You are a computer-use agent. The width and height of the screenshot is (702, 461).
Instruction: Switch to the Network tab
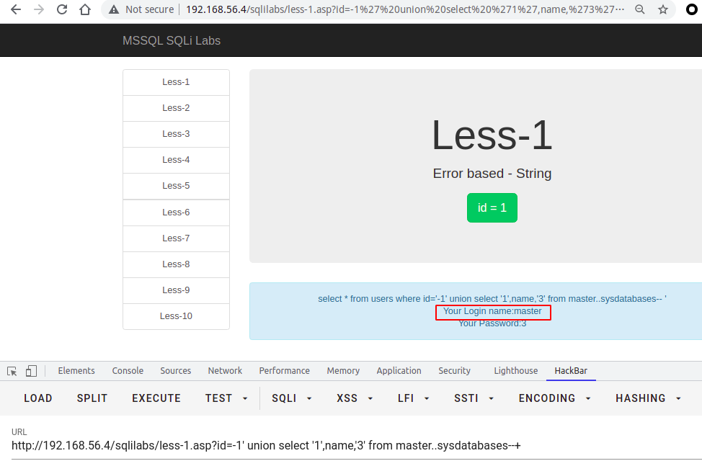coord(225,371)
